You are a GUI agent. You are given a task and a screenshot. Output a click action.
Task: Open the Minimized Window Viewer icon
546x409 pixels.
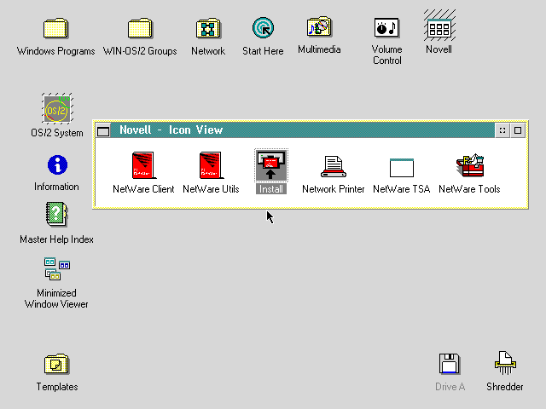click(57, 269)
